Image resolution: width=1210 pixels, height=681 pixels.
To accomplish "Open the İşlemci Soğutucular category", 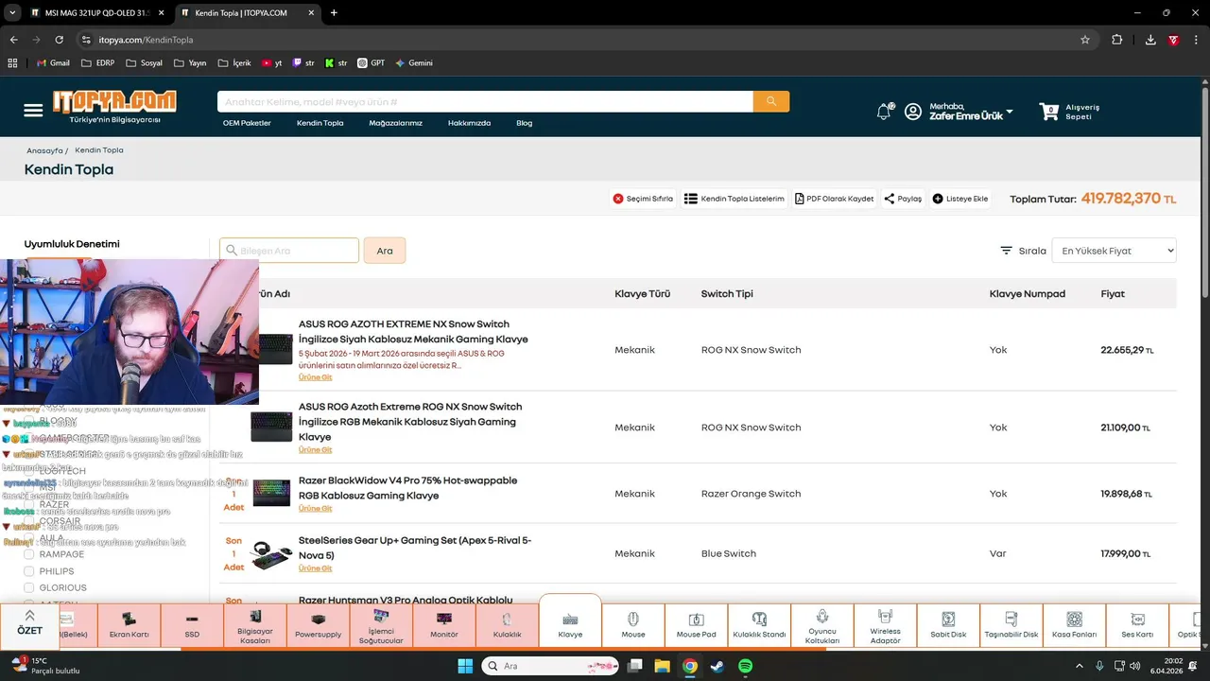I will pyautogui.click(x=381, y=626).
